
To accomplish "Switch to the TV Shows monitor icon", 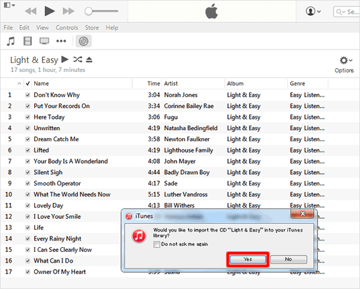I will 44,41.
